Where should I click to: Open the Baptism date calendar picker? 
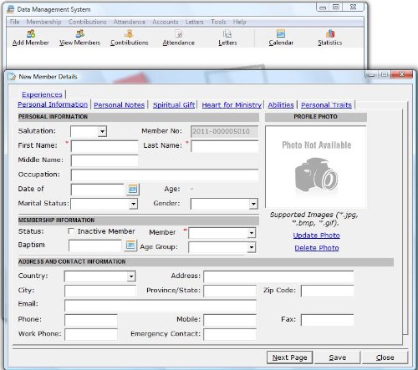130,246
